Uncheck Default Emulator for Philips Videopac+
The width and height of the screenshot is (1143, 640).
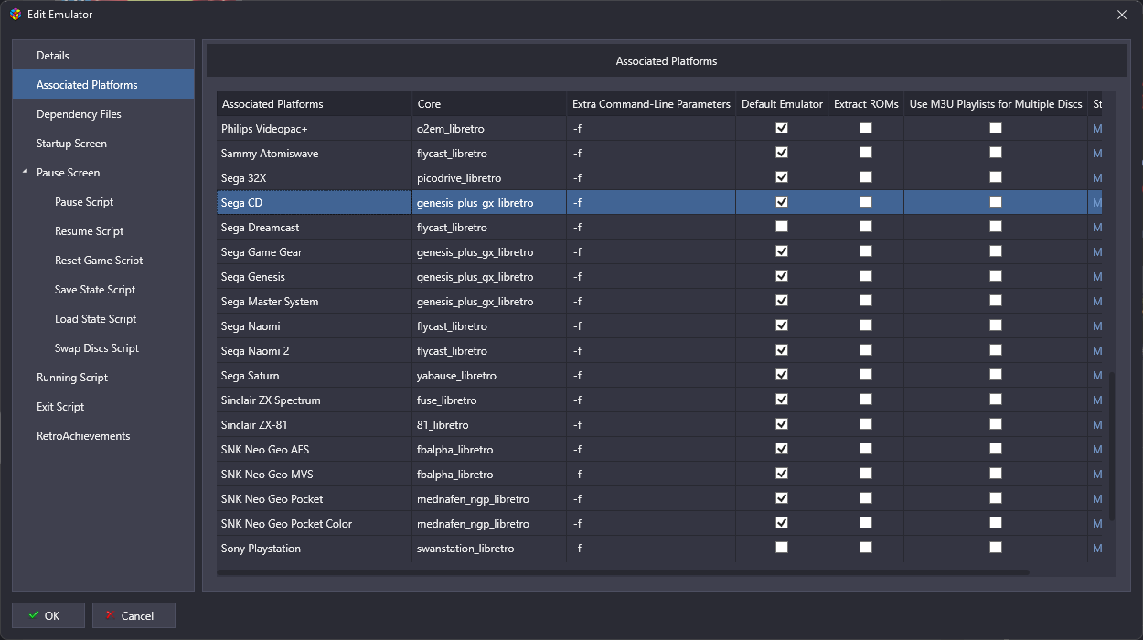click(782, 128)
